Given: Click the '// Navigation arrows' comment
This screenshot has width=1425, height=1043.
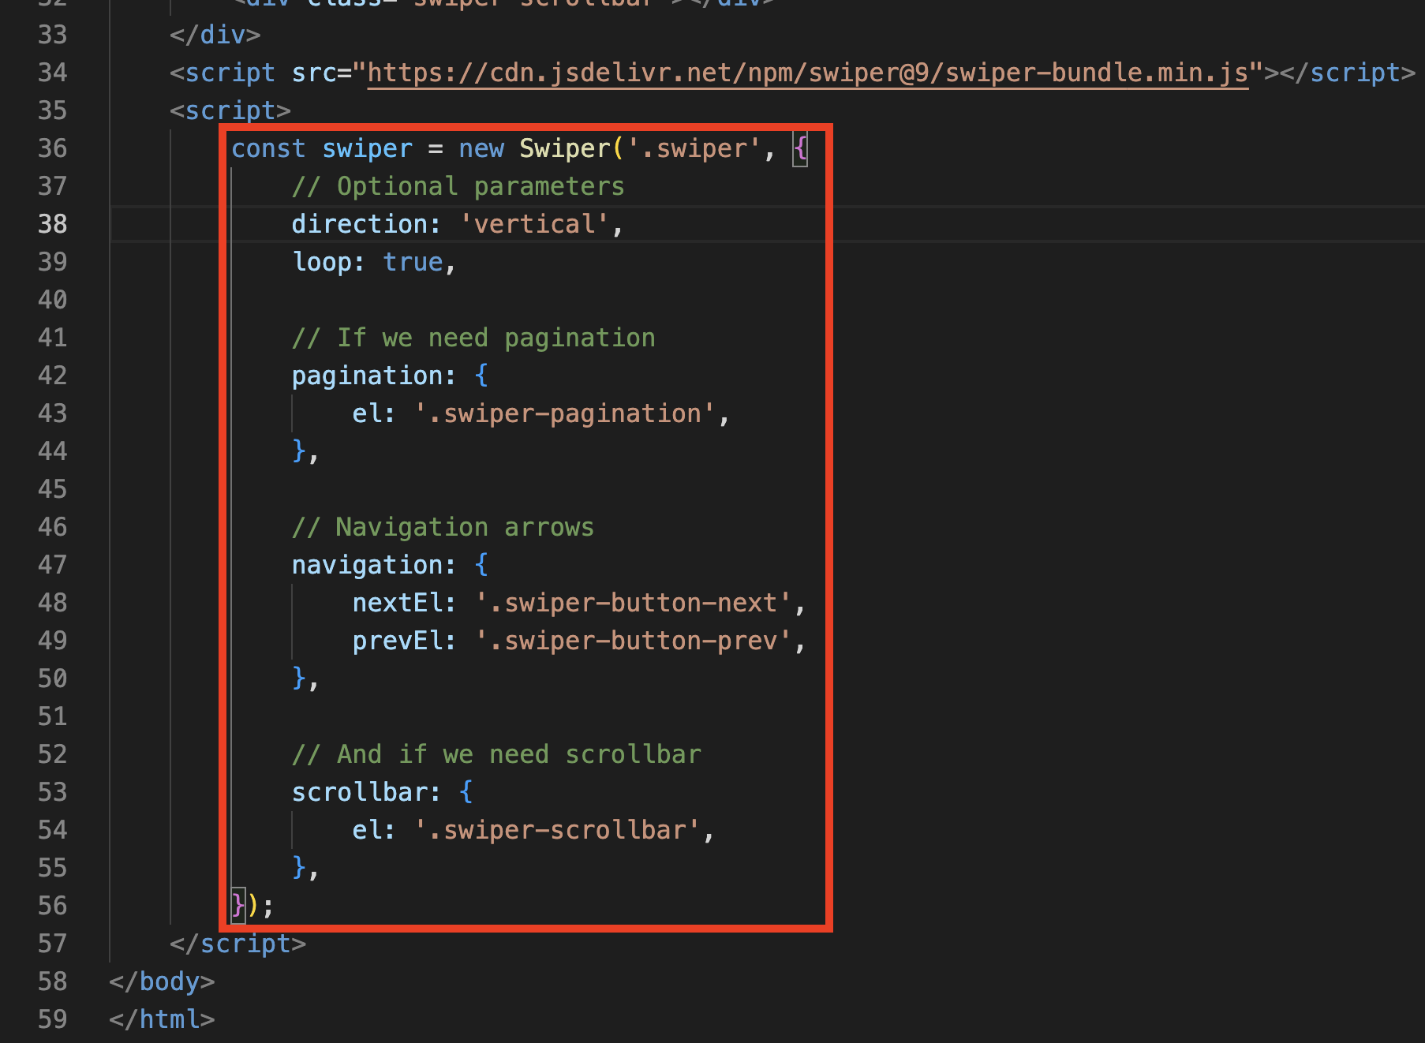Looking at the screenshot, I should (443, 527).
